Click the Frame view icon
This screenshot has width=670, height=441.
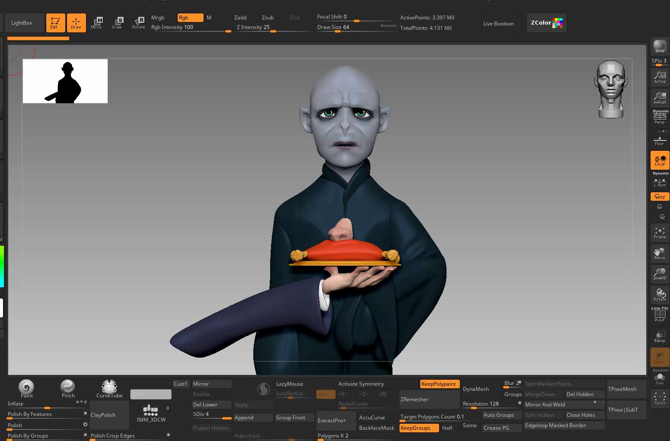(660, 233)
